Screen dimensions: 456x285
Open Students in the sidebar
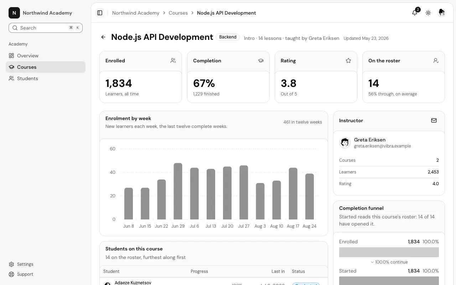click(46, 78)
